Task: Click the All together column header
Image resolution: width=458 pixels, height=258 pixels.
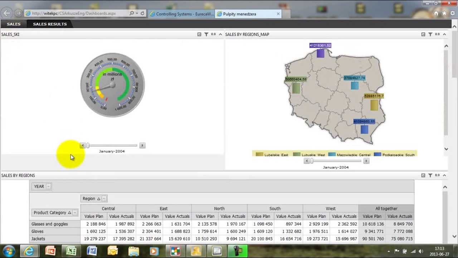Action: pyautogui.click(x=386, y=209)
